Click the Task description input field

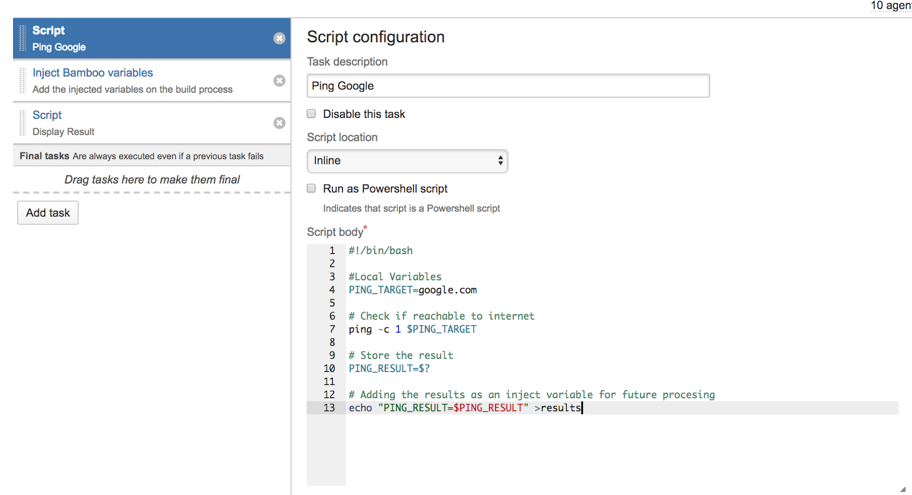point(508,85)
